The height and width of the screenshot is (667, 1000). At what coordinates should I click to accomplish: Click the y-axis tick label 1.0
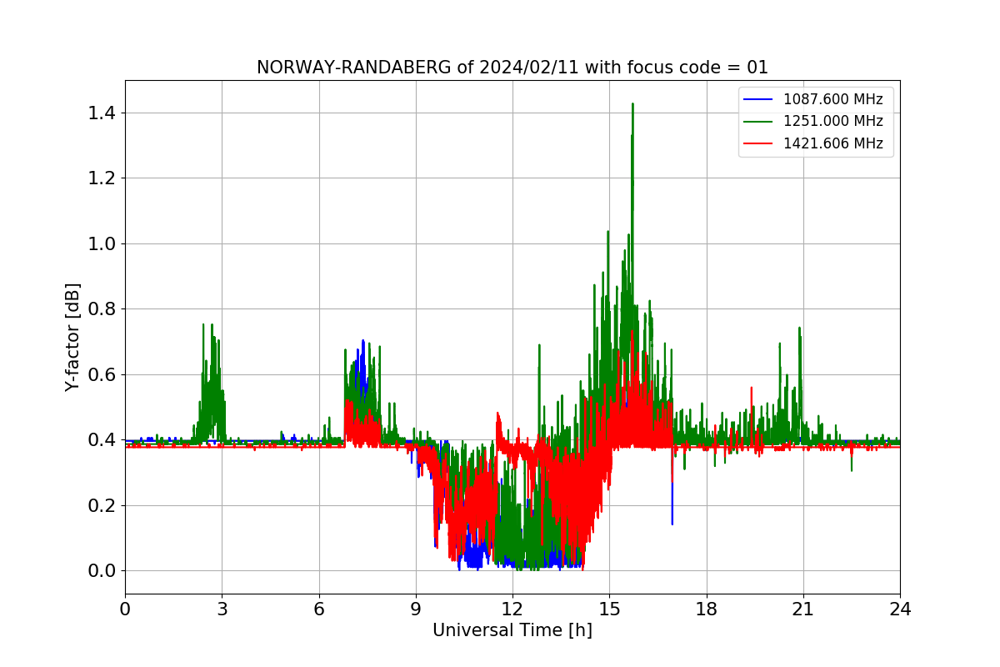click(102, 243)
